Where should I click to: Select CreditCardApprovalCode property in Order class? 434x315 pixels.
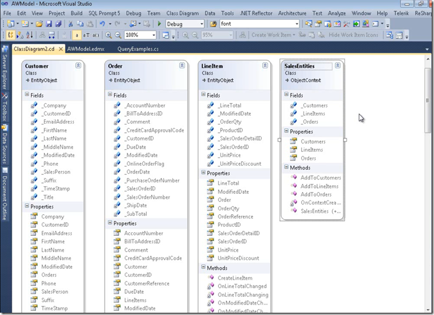pos(153,258)
